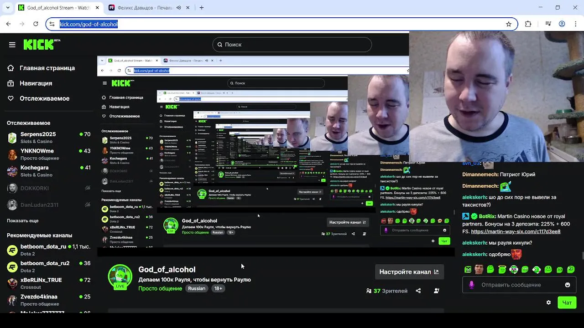Open the xBeRLiNx_TRUE recommended channel
This screenshot has height=328, width=584.
coord(48,283)
